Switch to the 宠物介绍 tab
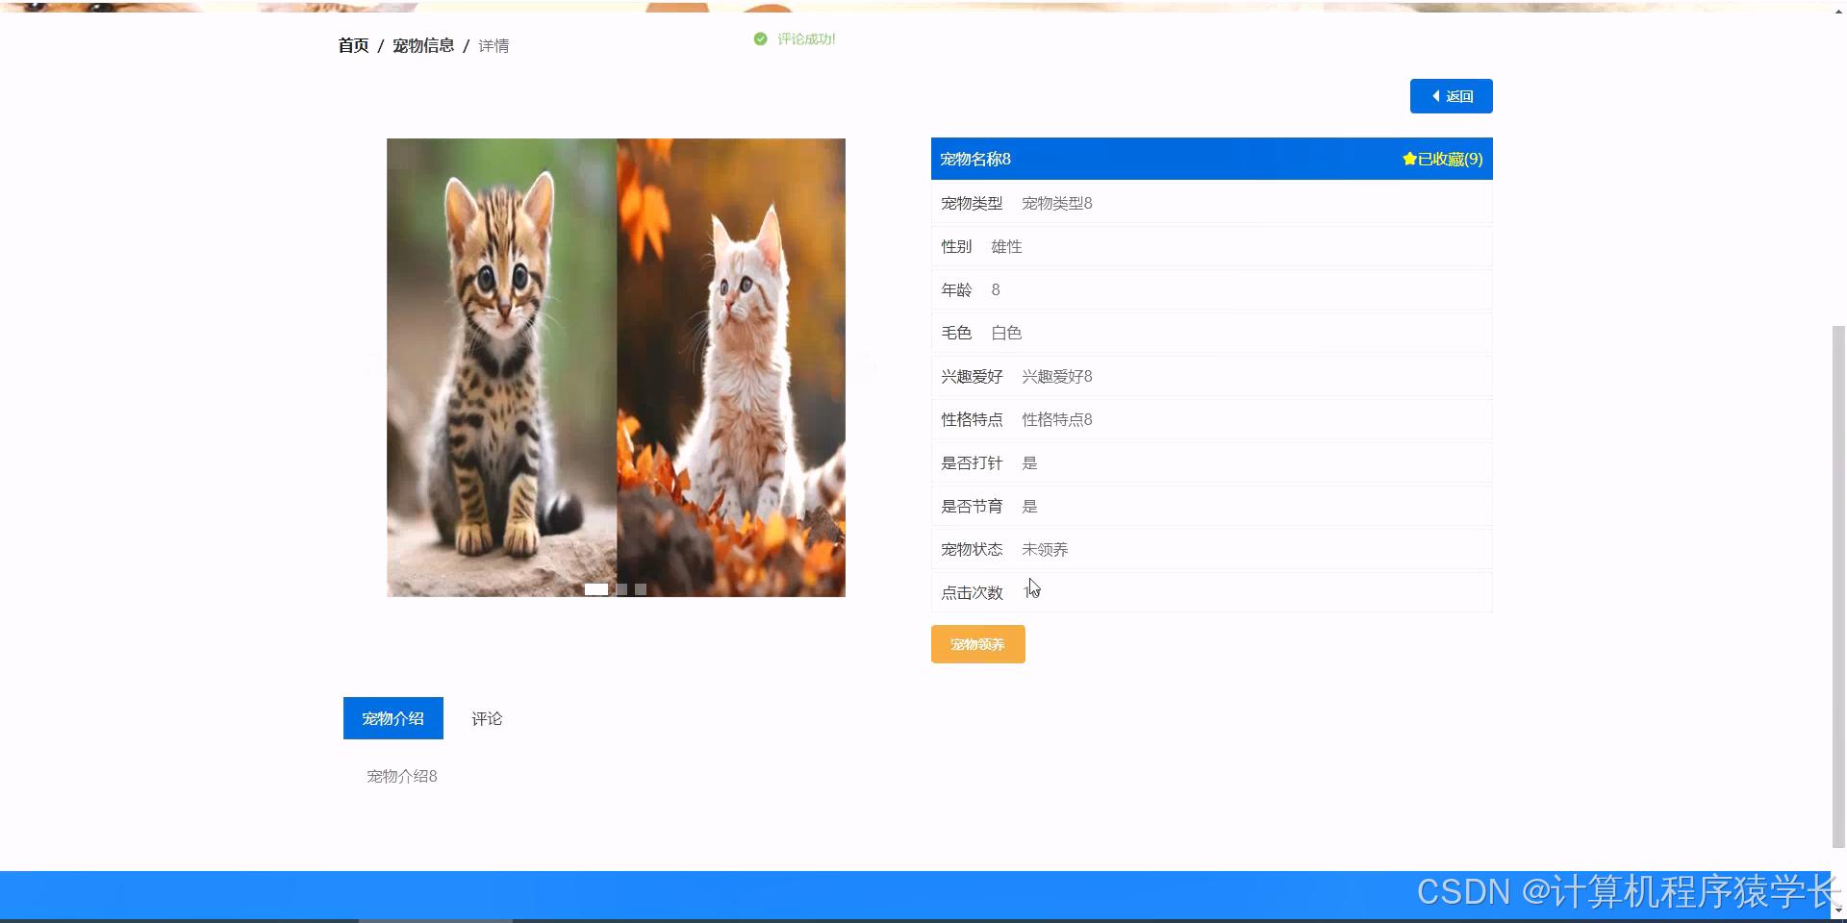Viewport: 1847px width, 923px height. (392, 718)
